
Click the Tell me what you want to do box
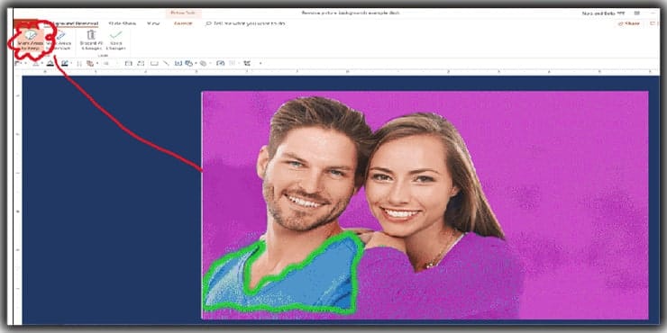(245, 23)
